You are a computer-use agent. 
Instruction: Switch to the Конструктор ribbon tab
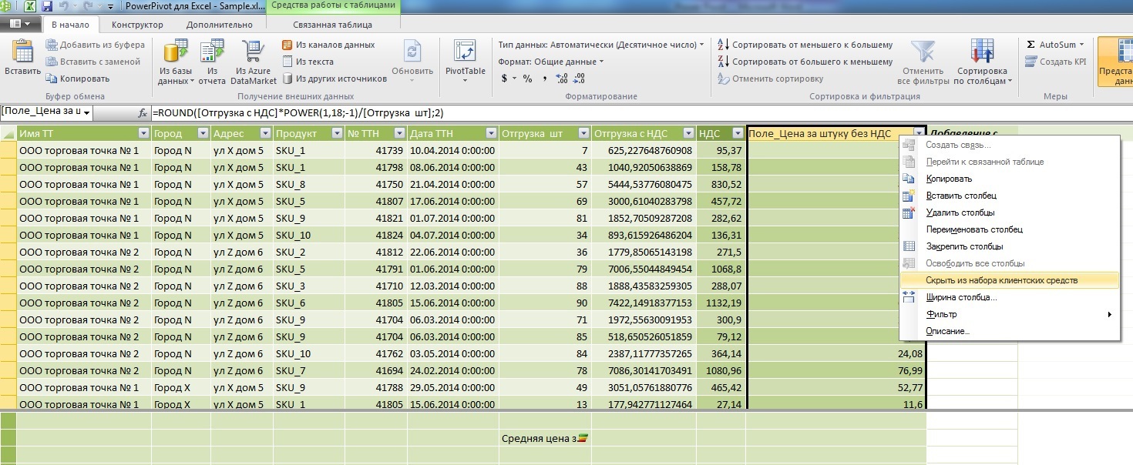pyautogui.click(x=137, y=24)
